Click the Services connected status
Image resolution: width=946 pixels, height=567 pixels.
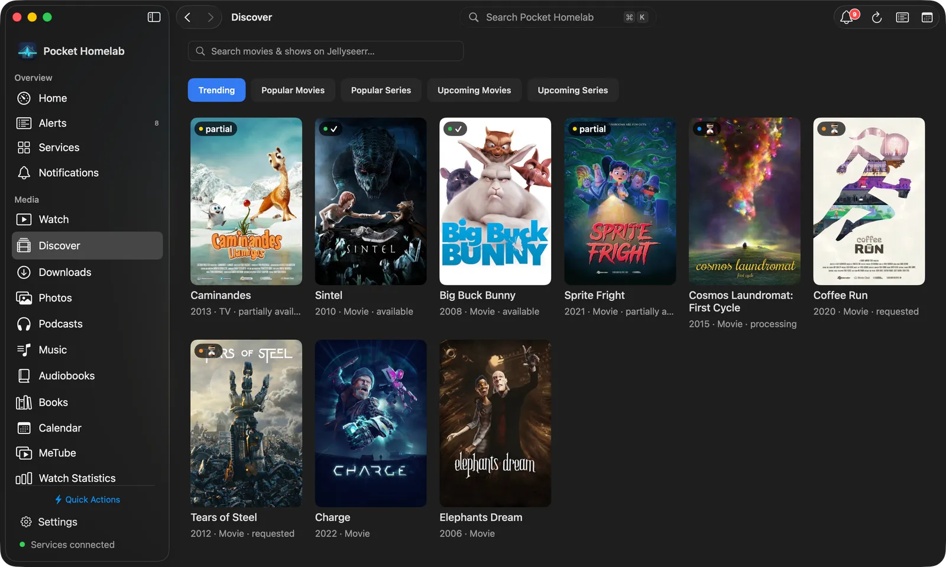[67, 545]
